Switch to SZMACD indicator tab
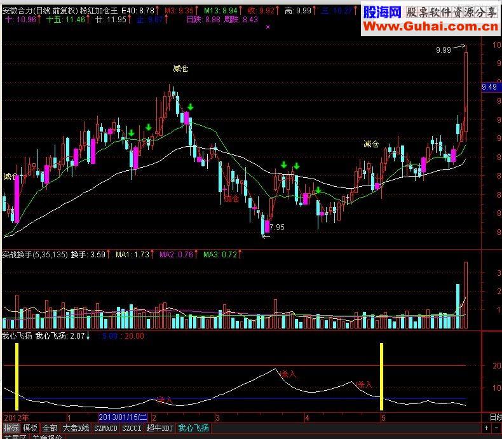The image size is (502, 439). (x=105, y=428)
